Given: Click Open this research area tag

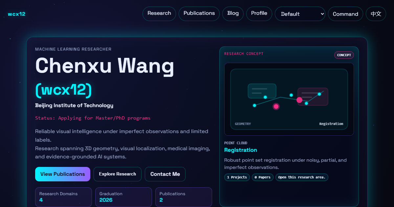Looking at the screenshot, I should tap(302, 177).
